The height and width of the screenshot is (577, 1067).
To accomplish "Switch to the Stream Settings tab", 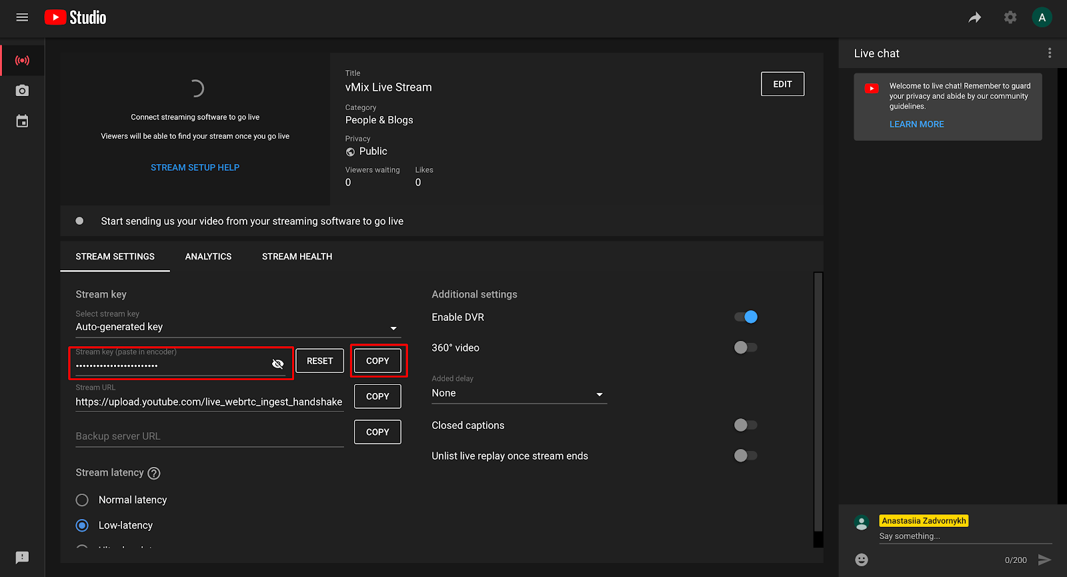I will [x=115, y=256].
